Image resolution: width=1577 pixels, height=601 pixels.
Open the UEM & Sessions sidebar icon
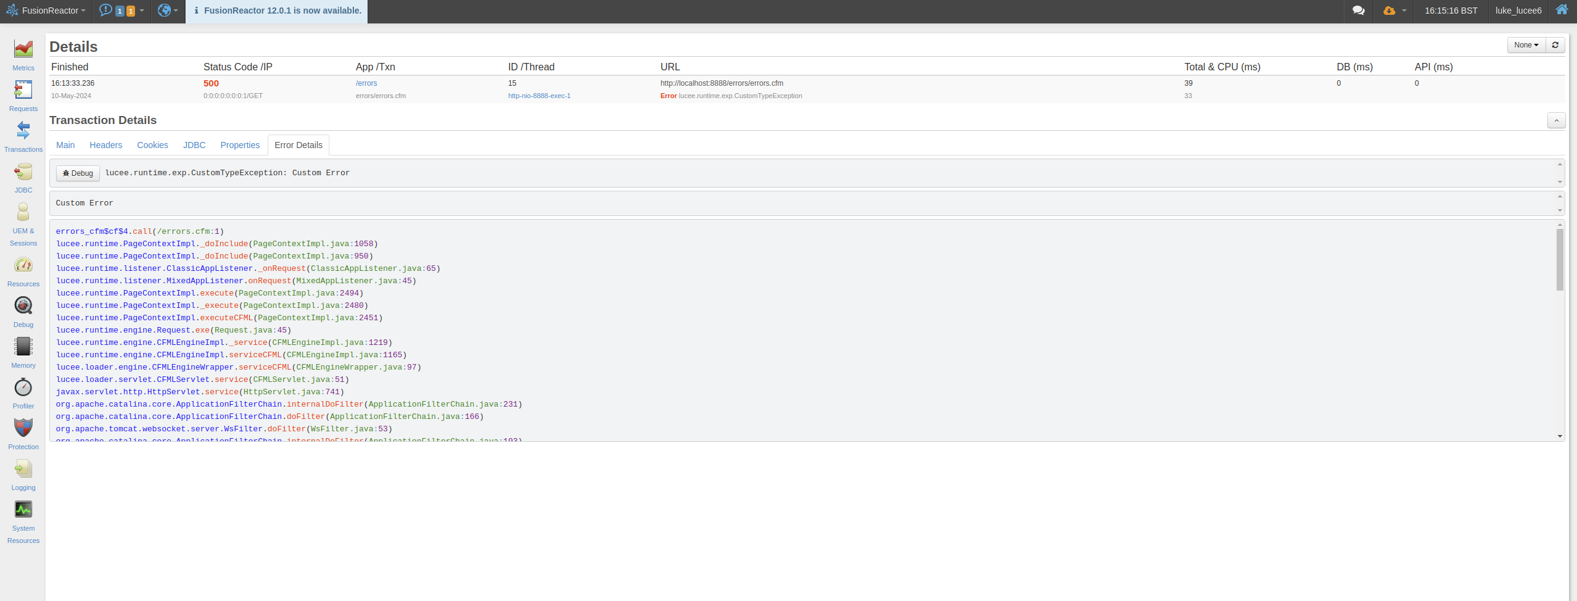23,212
